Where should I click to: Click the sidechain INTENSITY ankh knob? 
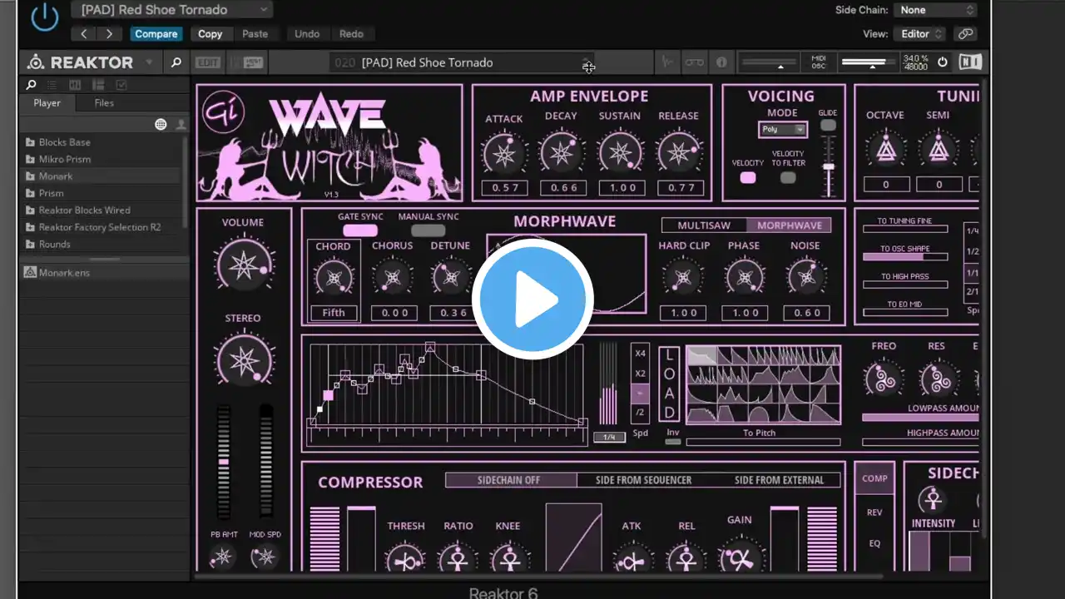(x=933, y=500)
